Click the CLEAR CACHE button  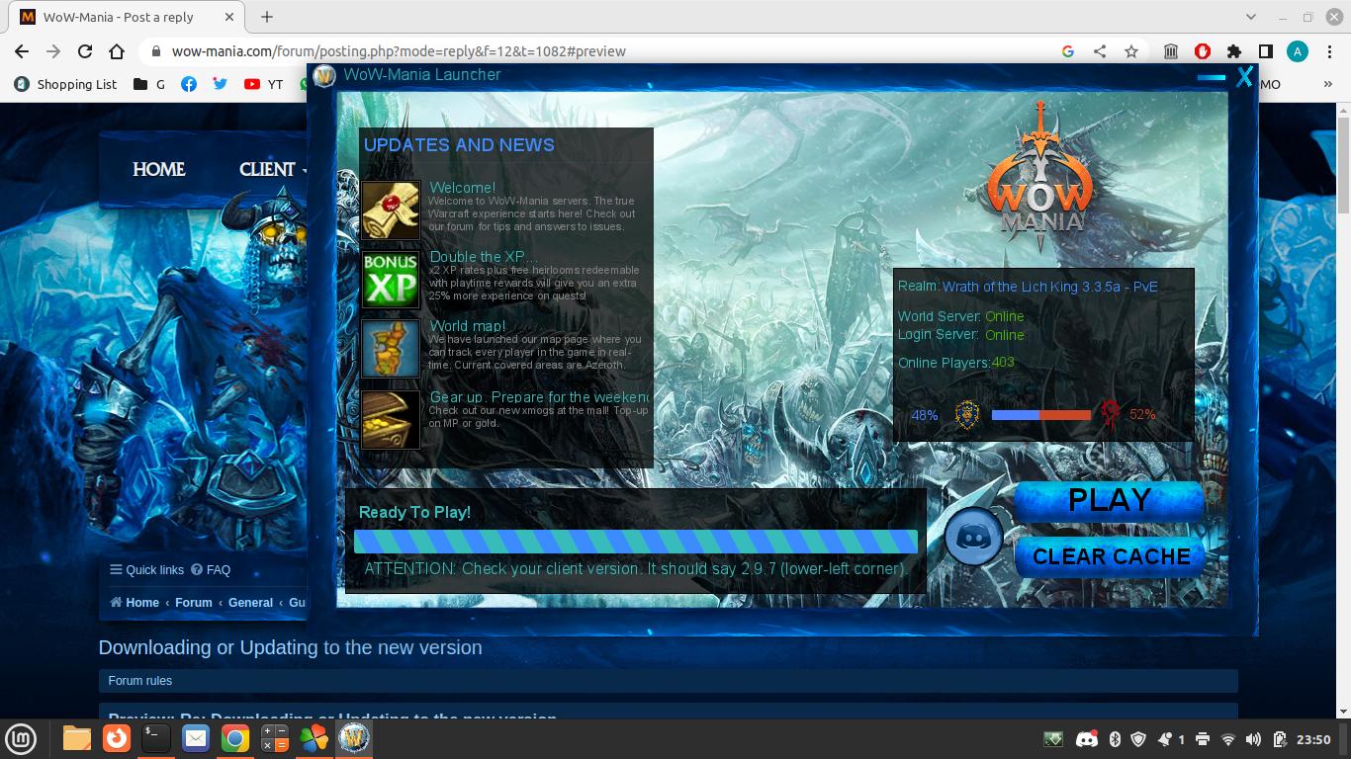pyautogui.click(x=1111, y=556)
